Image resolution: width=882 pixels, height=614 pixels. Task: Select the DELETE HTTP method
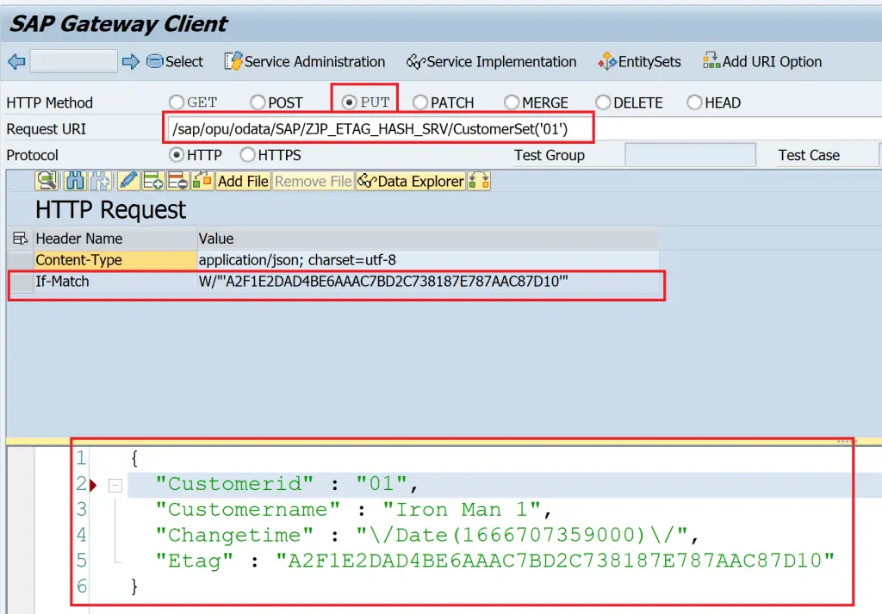coord(603,102)
